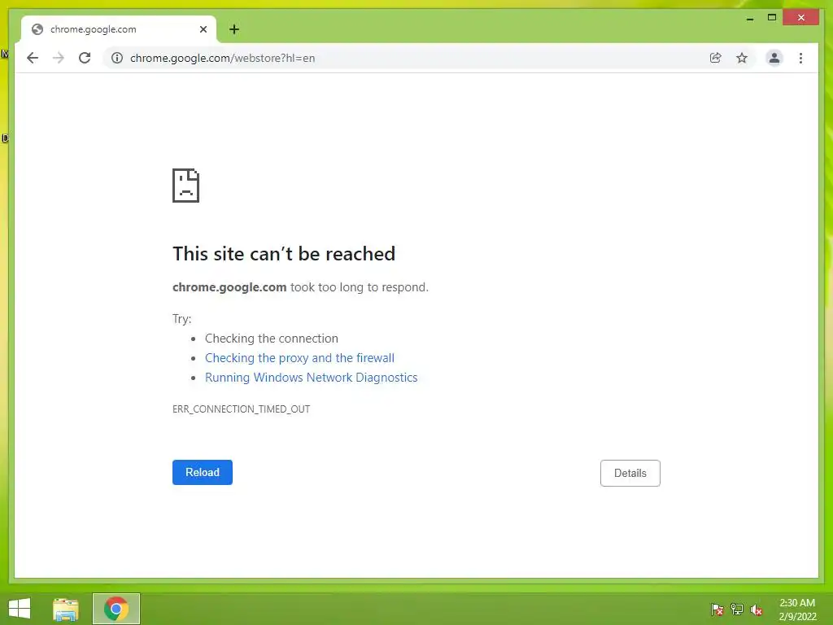
Task: Click the forward navigation arrow
Action: pyautogui.click(x=59, y=58)
